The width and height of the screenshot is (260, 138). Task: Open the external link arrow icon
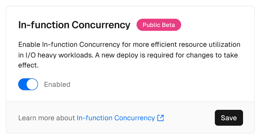coord(160,118)
